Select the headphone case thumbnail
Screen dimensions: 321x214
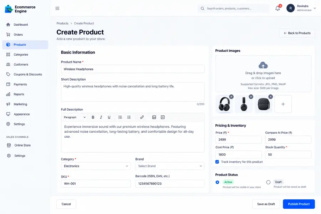click(264, 104)
